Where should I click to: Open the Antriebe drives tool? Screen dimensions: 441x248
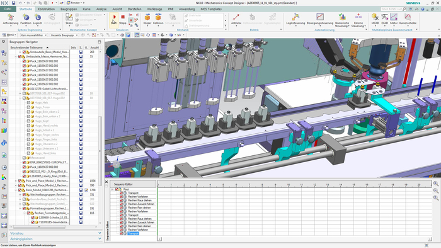(x=236, y=19)
